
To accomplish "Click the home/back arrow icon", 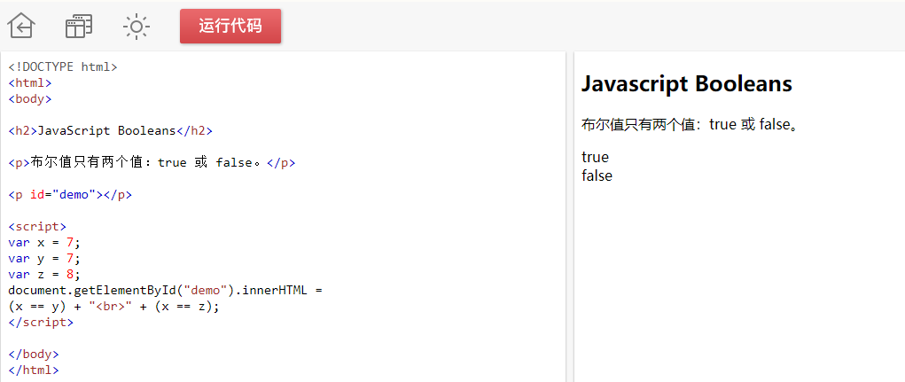I will 21,26.
